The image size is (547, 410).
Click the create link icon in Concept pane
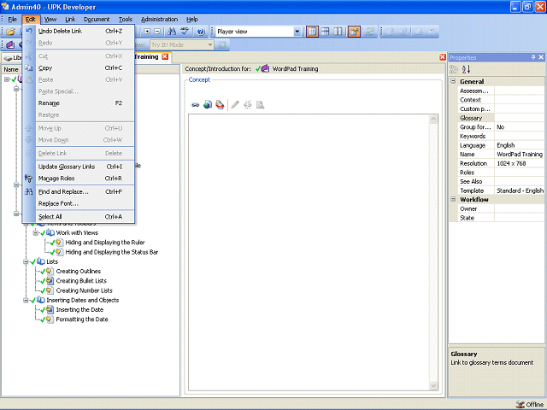tap(196, 104)
